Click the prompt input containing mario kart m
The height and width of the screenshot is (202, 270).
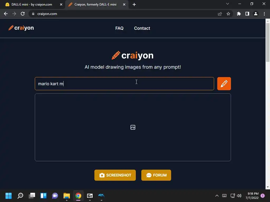(124, 84)
